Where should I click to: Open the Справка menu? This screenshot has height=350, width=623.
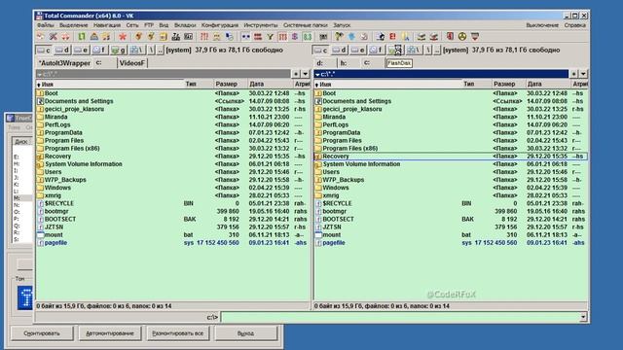[x=575, y=25]
